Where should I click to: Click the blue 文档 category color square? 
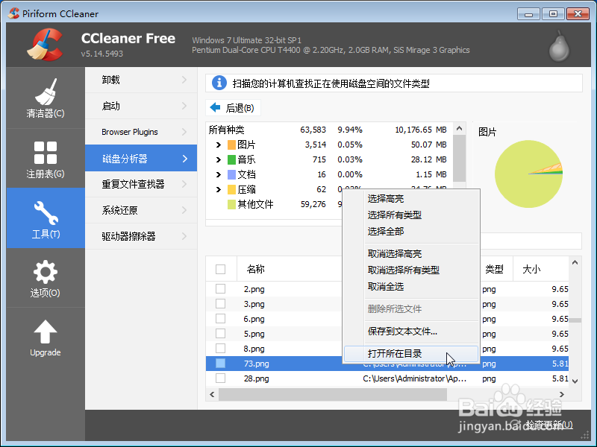[231, 174]
